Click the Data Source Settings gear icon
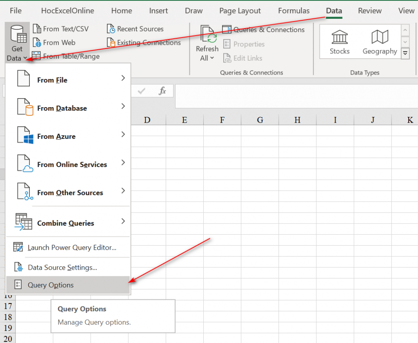Image resolution: width=418 pixels, height=343 pixels. tap(18, 267)
